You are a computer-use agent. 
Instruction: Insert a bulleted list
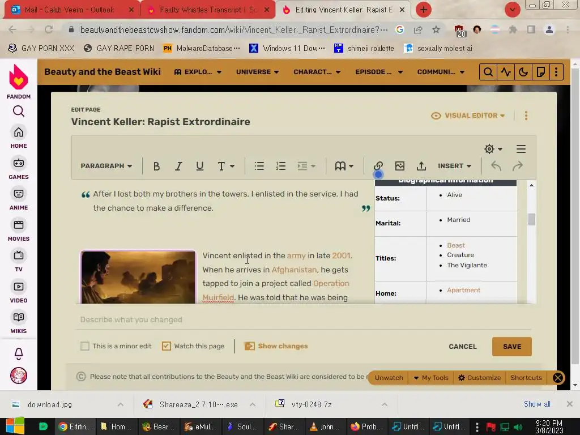pyautogui.click(x=259, y=166)
